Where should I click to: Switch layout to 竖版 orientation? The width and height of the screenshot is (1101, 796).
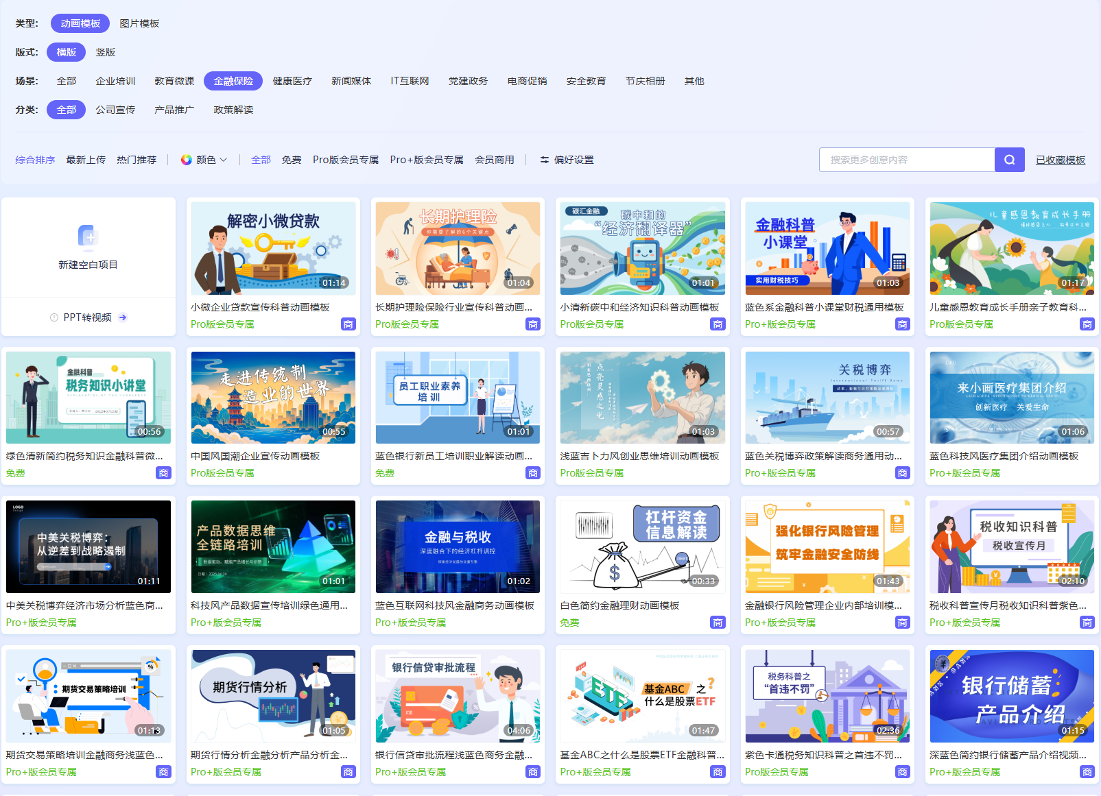[x=105, y=52]
